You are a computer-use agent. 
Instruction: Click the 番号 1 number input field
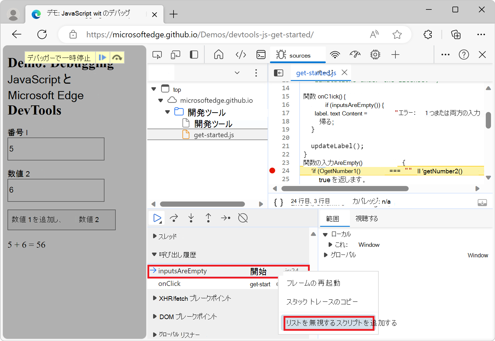point(56,149)
